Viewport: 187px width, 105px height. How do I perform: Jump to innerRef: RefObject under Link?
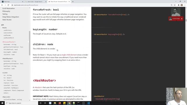11,88
